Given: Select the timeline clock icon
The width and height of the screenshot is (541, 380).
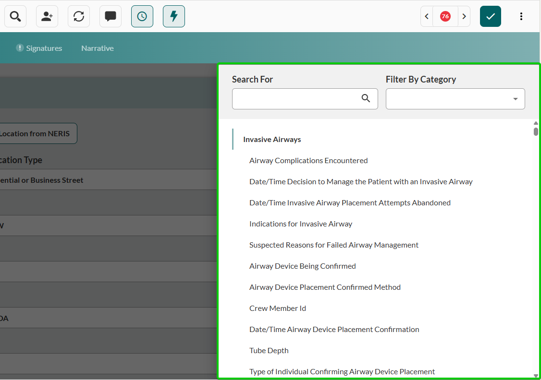Looking at the screenshot, I should [x=142, y=16].
